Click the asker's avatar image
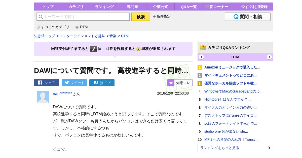 pyautogui.click(x=43, y=97)
